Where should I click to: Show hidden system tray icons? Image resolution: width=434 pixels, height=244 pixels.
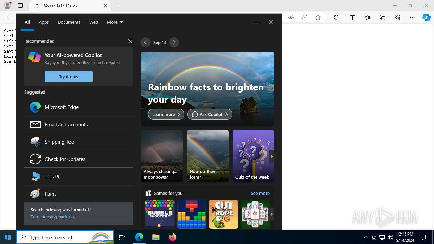pyautogui.click(x=366, y=237)
